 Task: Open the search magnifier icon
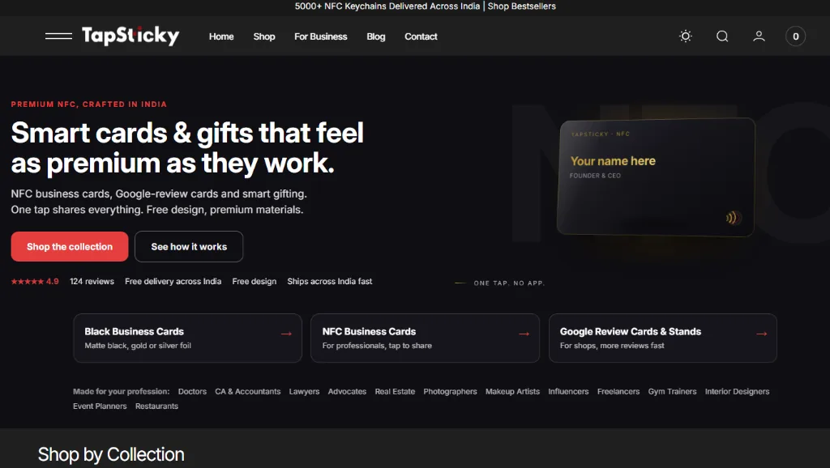coord(722,36)
